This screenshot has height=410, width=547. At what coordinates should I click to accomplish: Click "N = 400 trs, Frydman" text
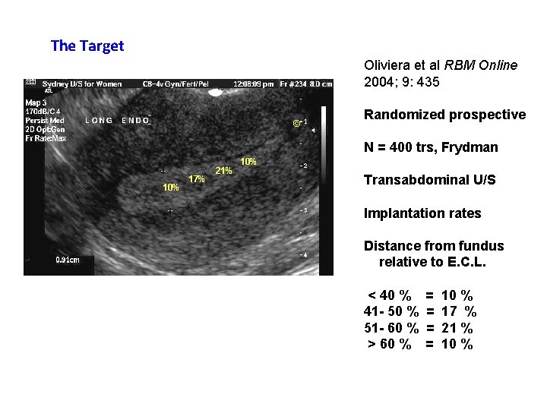tap(431, 147)
